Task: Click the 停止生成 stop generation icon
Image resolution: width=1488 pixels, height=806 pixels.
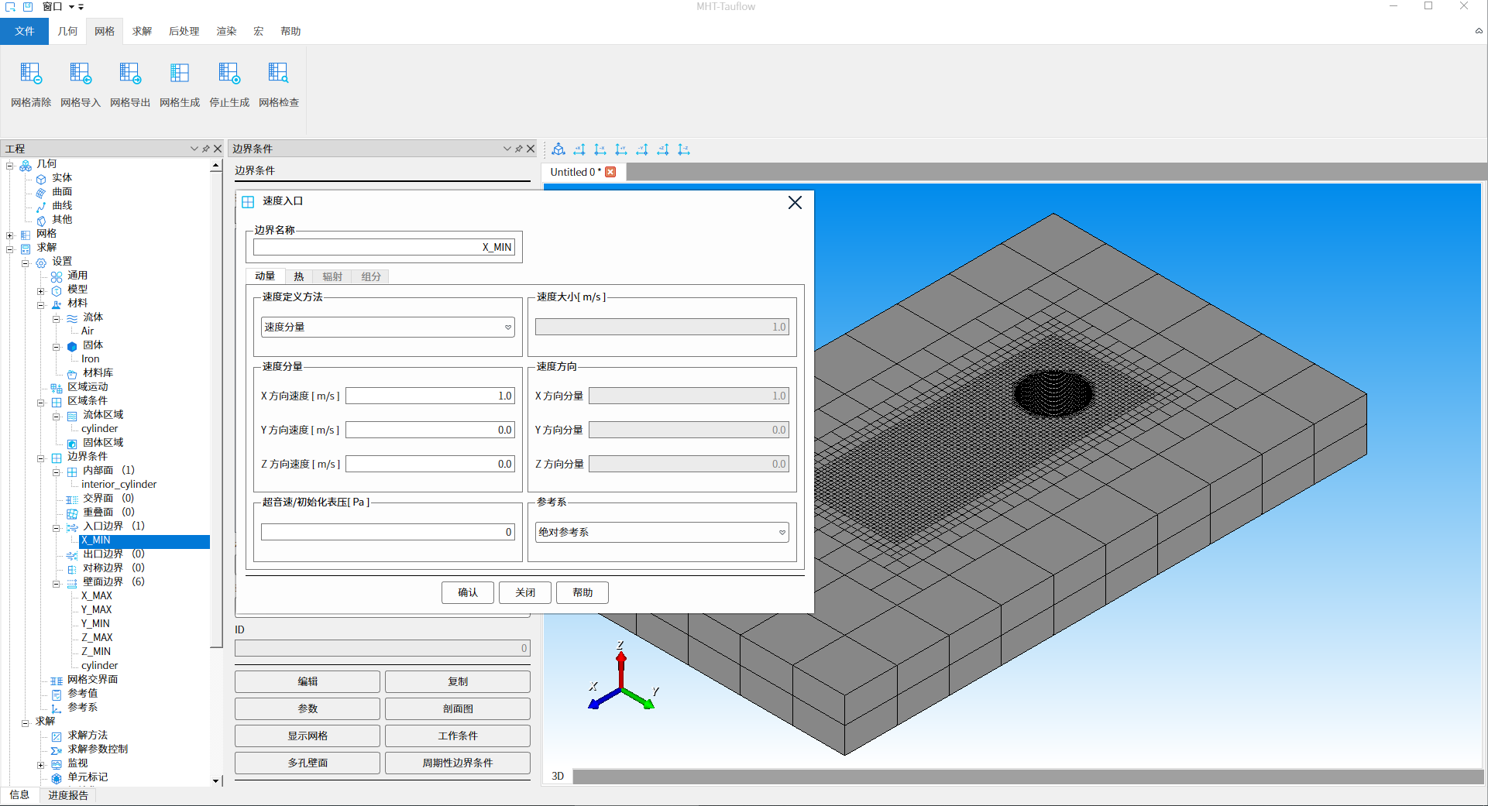Action: tap(229, 74)
